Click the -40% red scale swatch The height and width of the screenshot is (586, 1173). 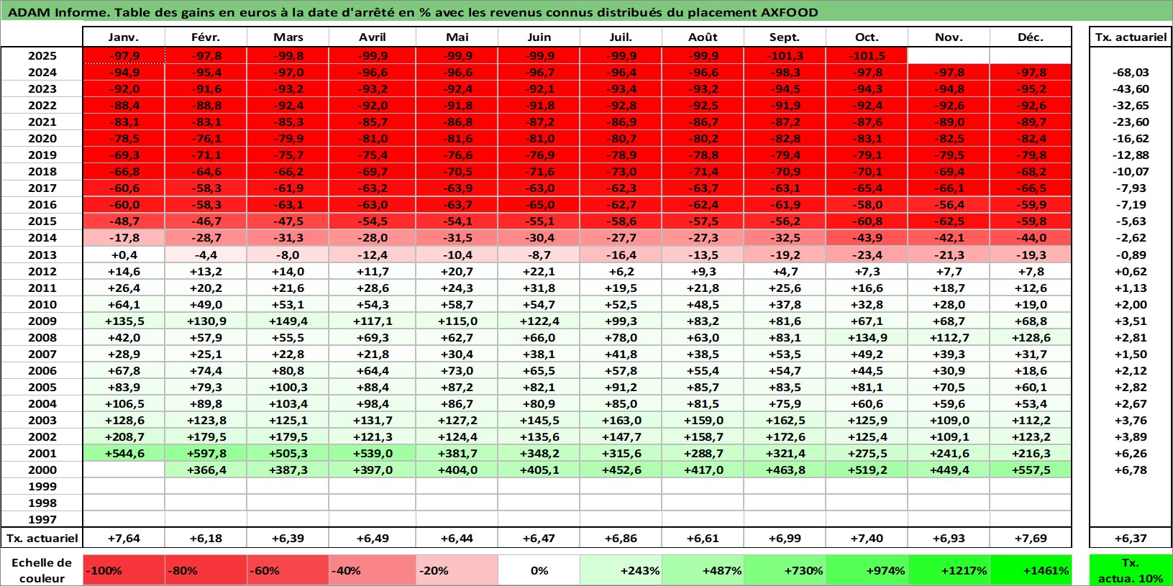[372, 570]
